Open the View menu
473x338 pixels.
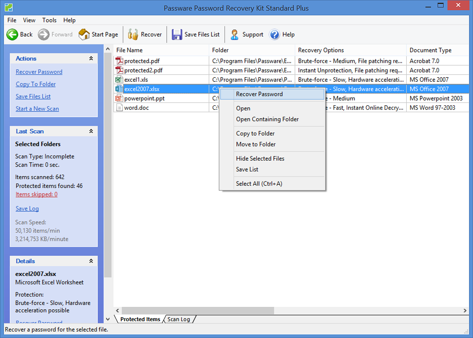pyautogui.click(x=29, y=20)
